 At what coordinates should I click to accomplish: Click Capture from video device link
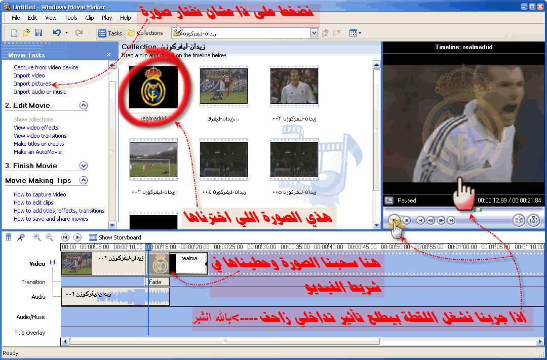point(46,67)
